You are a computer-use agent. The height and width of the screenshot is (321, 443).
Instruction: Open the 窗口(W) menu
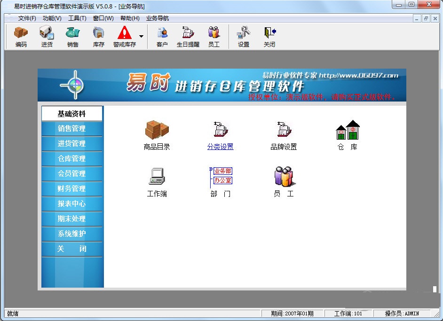(x=103, y=18)
